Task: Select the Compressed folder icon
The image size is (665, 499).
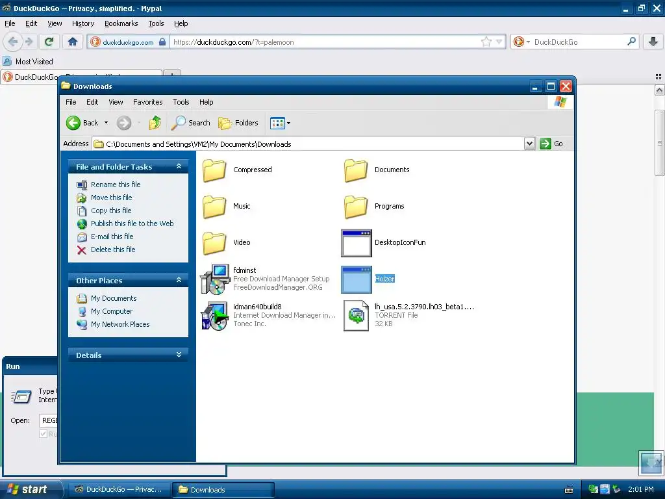Action: [214, 170]
